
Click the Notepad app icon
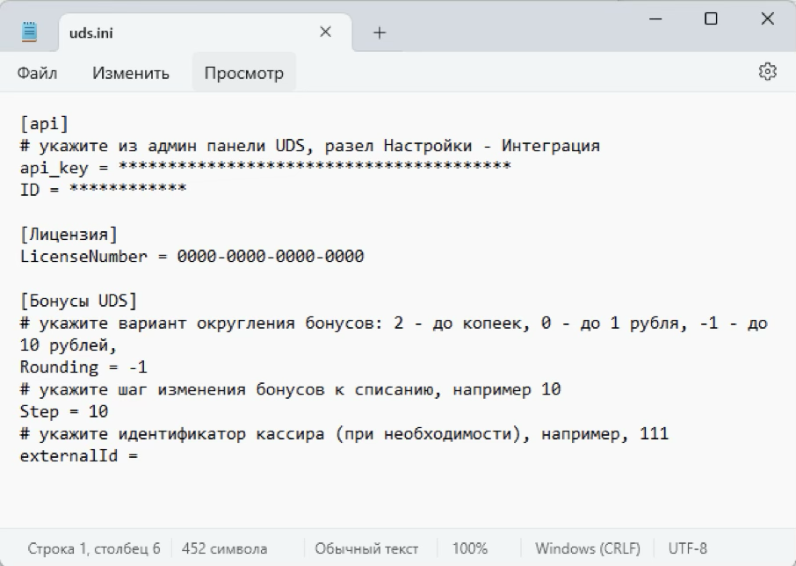click(30, 32)
